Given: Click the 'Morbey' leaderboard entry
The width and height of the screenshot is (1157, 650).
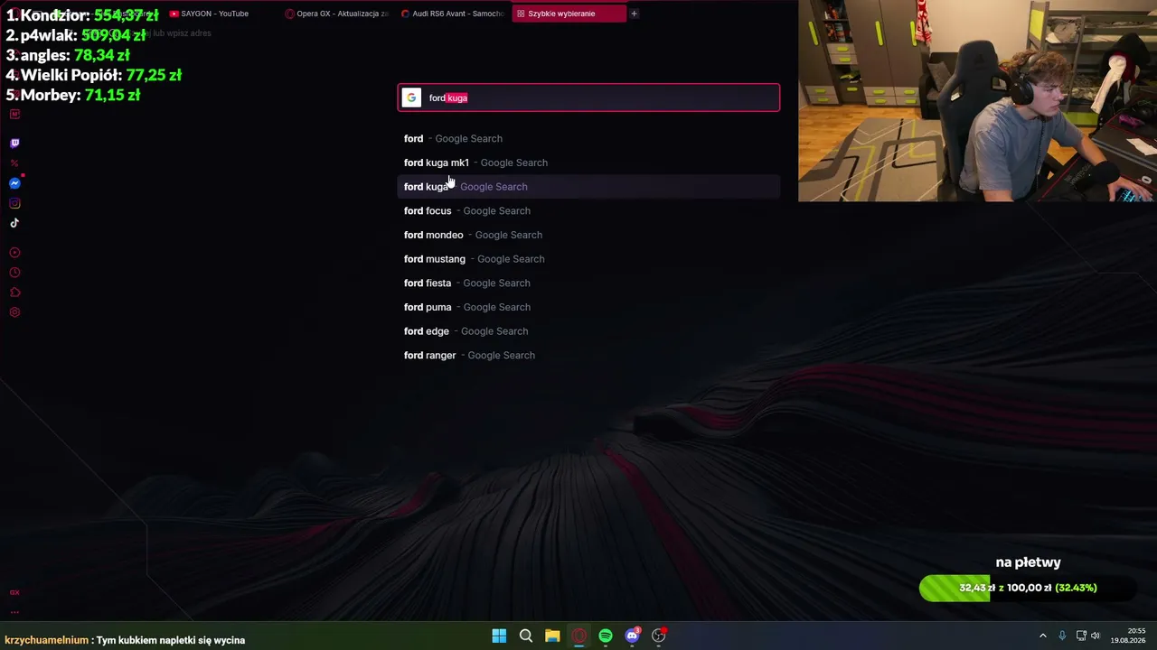Looking at the screenshot, I should tap(73, 95).
